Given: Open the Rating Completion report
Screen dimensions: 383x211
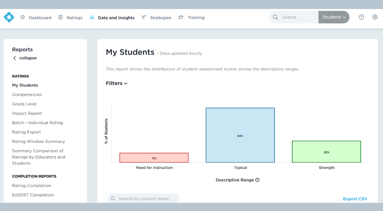Looking at the screenshot, I should 31,186.
